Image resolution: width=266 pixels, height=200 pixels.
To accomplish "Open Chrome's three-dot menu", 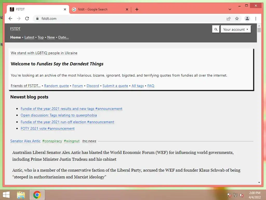I will coord(256,18).
